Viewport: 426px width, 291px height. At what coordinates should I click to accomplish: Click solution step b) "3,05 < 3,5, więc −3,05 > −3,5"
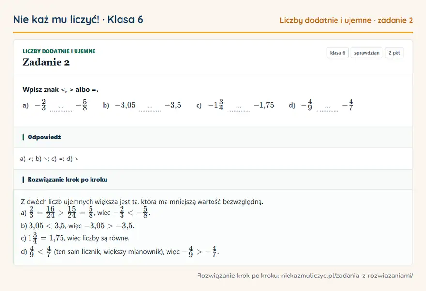[x=77, y=226]
